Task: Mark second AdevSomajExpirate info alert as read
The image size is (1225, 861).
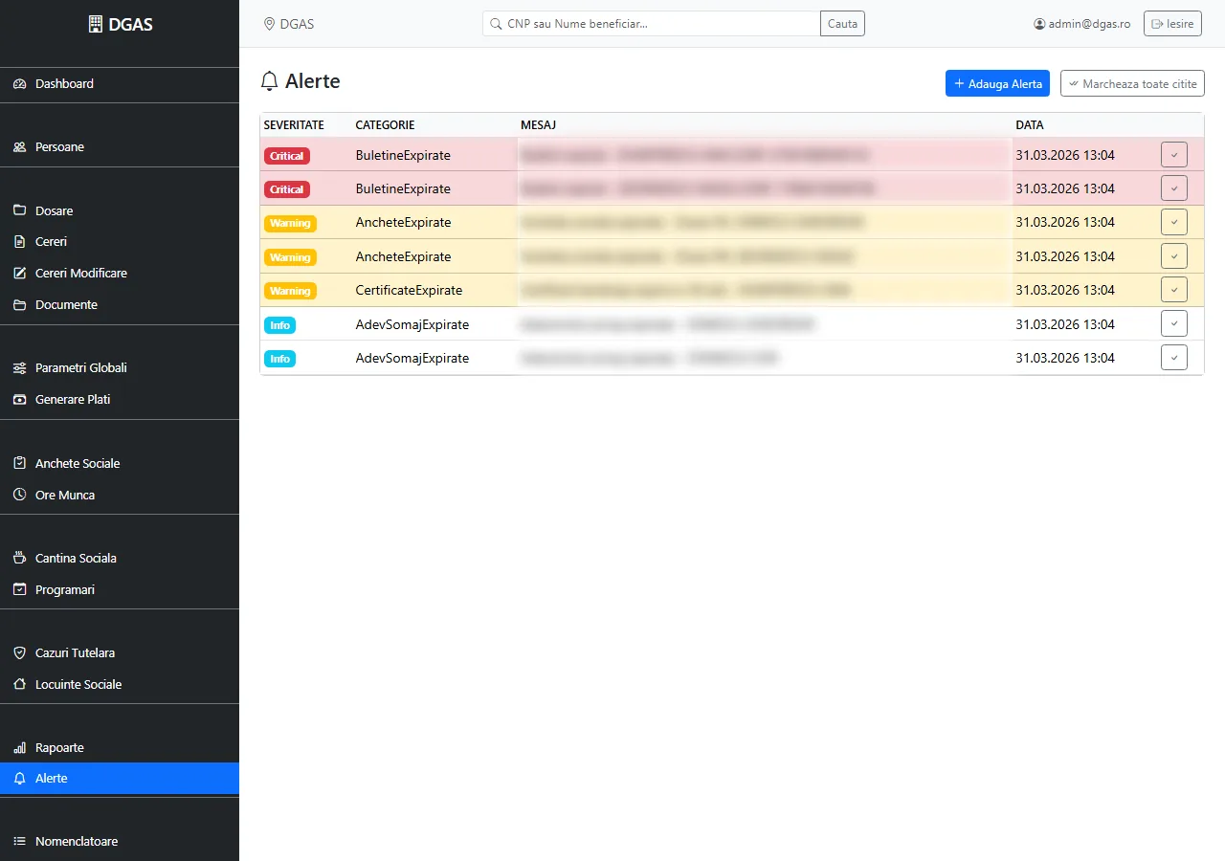Action: coord(1174,358)
